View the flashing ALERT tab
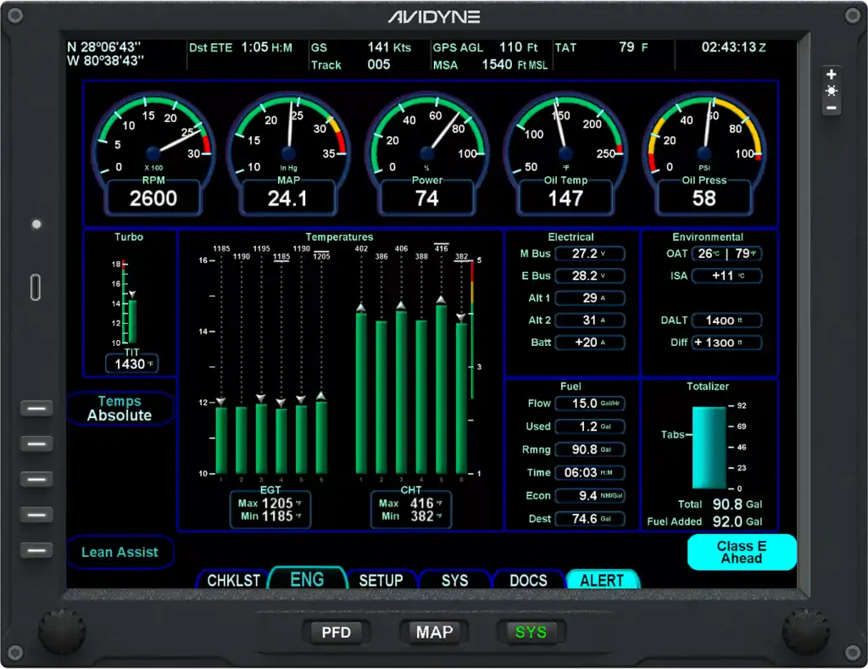Image resolution: width=868 pixels, height=669 pixels. (x=603, y=580)
